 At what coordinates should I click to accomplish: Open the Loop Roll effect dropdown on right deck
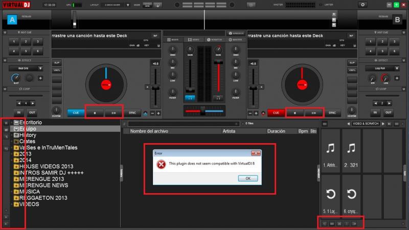pyautogui.click(x=397, y=68)
